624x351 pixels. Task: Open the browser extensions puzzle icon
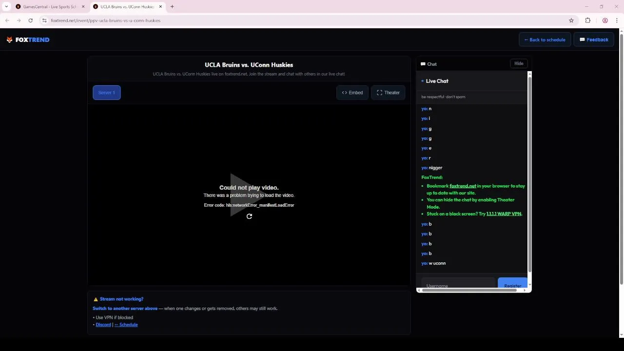[x=587, y=20]
